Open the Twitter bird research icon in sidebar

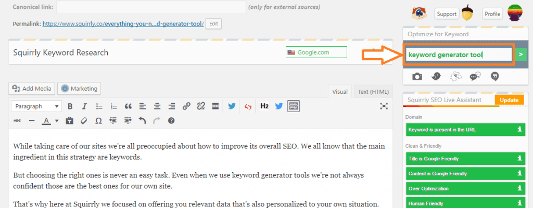(x=436, y=77)
